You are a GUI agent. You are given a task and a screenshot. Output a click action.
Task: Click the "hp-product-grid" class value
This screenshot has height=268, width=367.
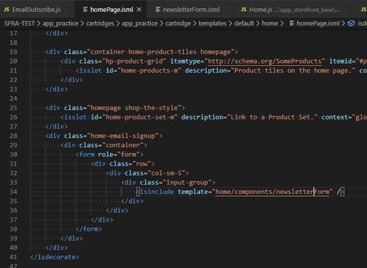[134, 62]
